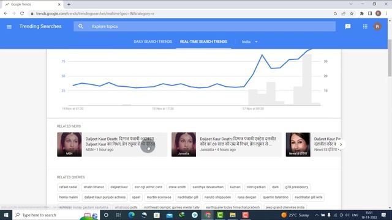Click the browser address bar URL
This screenshot has width=392, height=220.
tap(95, 13)
